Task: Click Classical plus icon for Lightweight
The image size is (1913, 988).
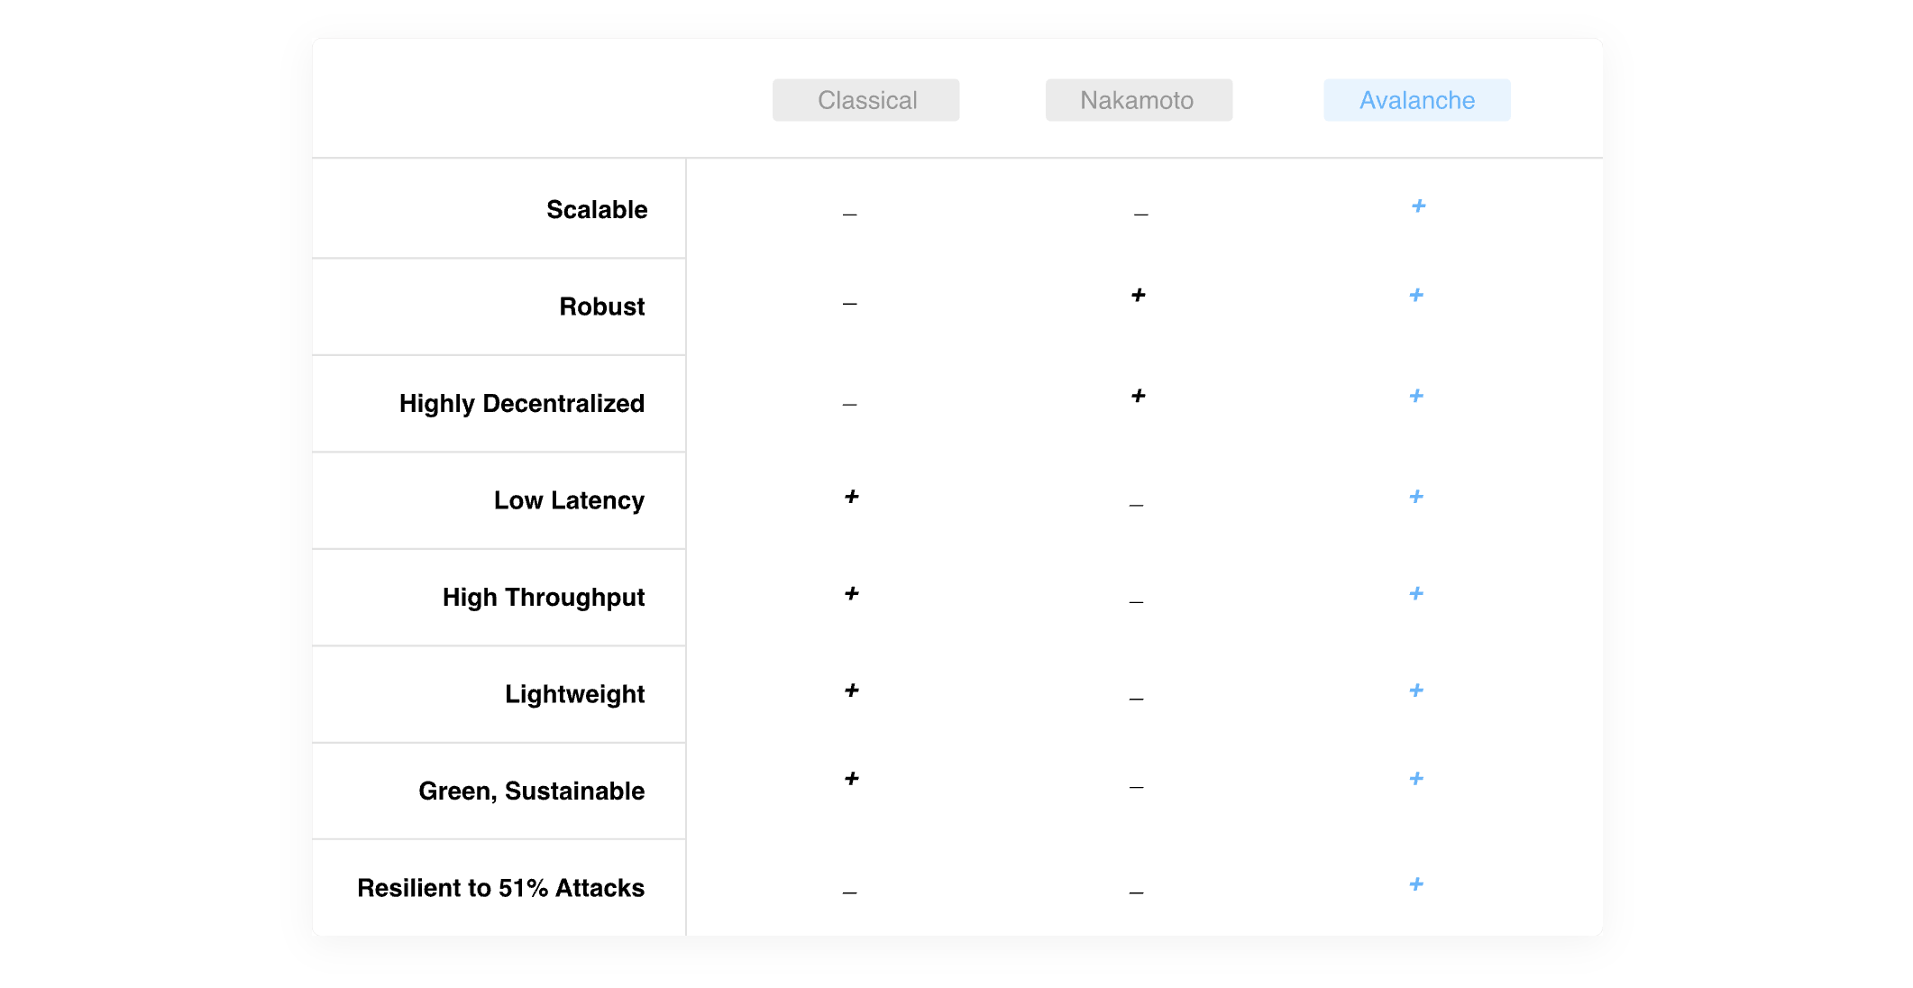Action: [x=852, y=691]
